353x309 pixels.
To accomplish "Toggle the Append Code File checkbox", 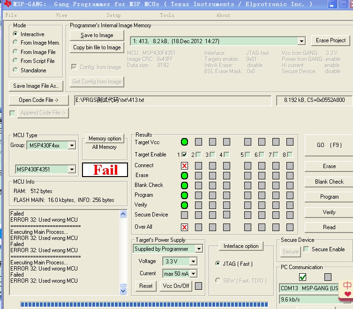I will 12,113.
